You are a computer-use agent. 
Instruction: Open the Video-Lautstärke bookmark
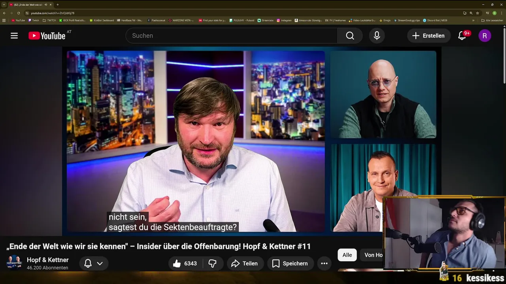pyautogui.click(x=362, y=20)
